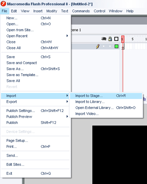Select Import to Stage...
This screenshot has height=184, width=147.
(x=106, y=96)
